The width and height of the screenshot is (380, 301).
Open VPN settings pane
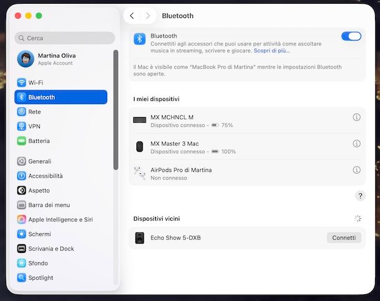point(61,127)
